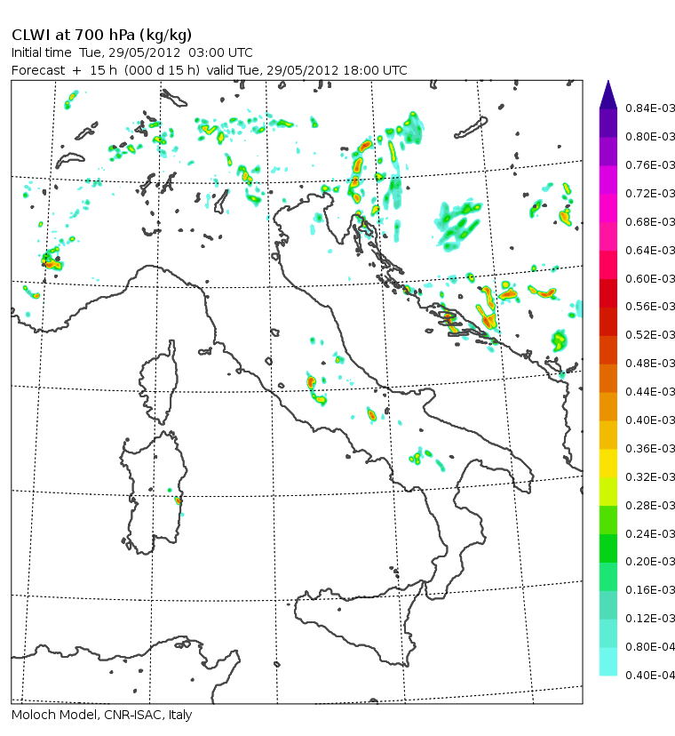Click the 0.40E-04 legend label
The image size is (675, 736).
(x=650, y=675)
